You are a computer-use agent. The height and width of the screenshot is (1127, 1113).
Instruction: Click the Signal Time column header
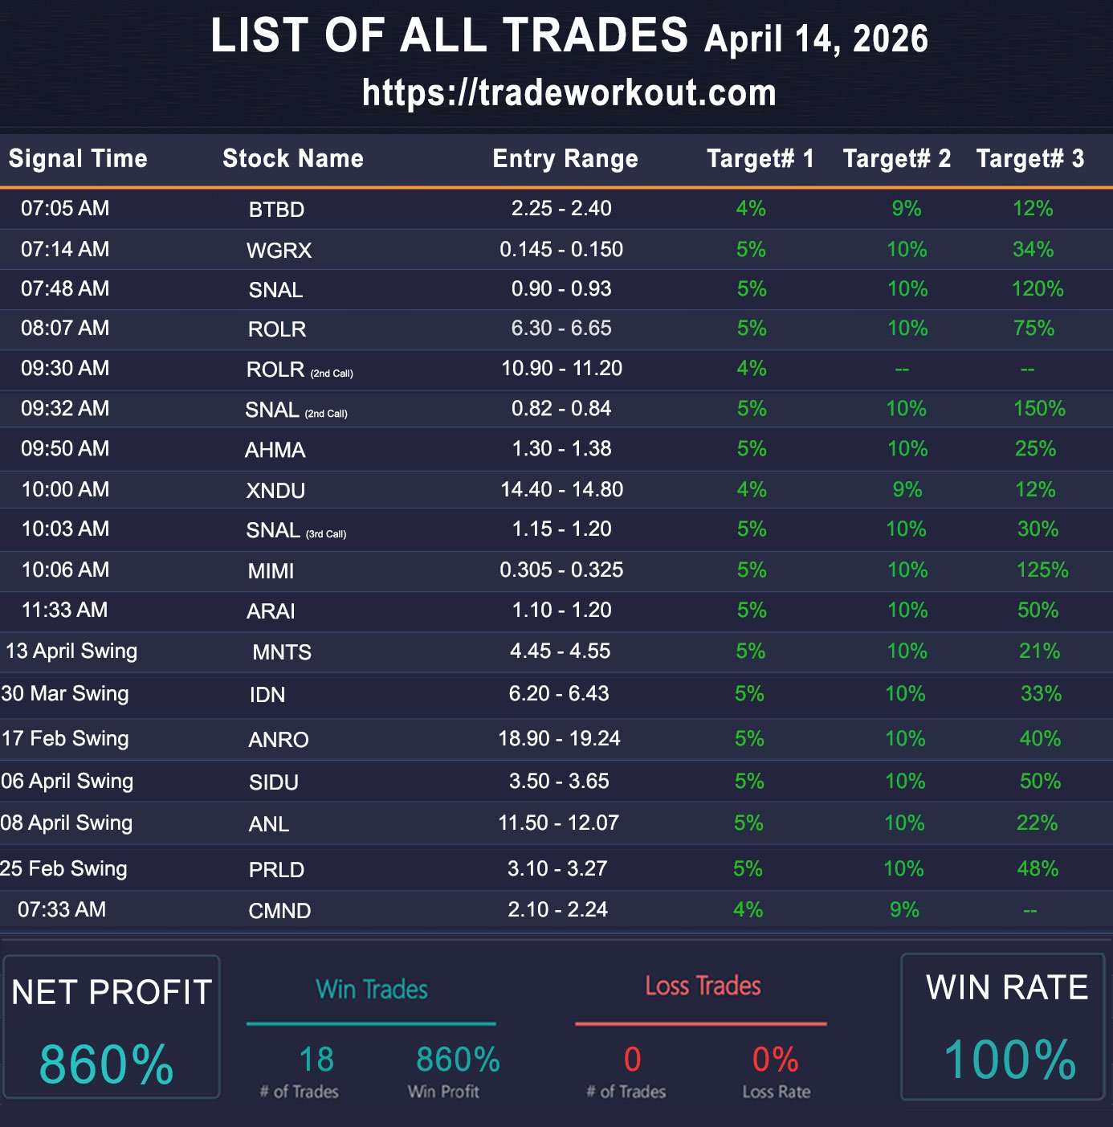pos(78,158)
